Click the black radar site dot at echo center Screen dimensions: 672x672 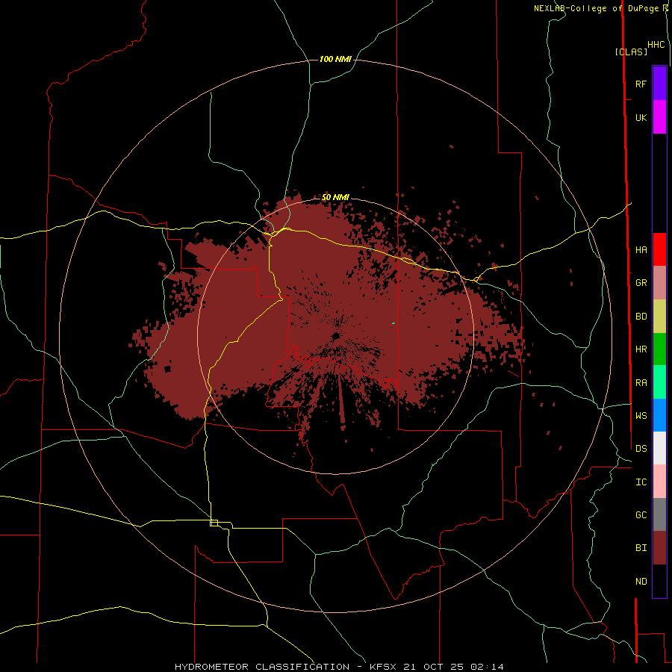(x=336, y=335)
